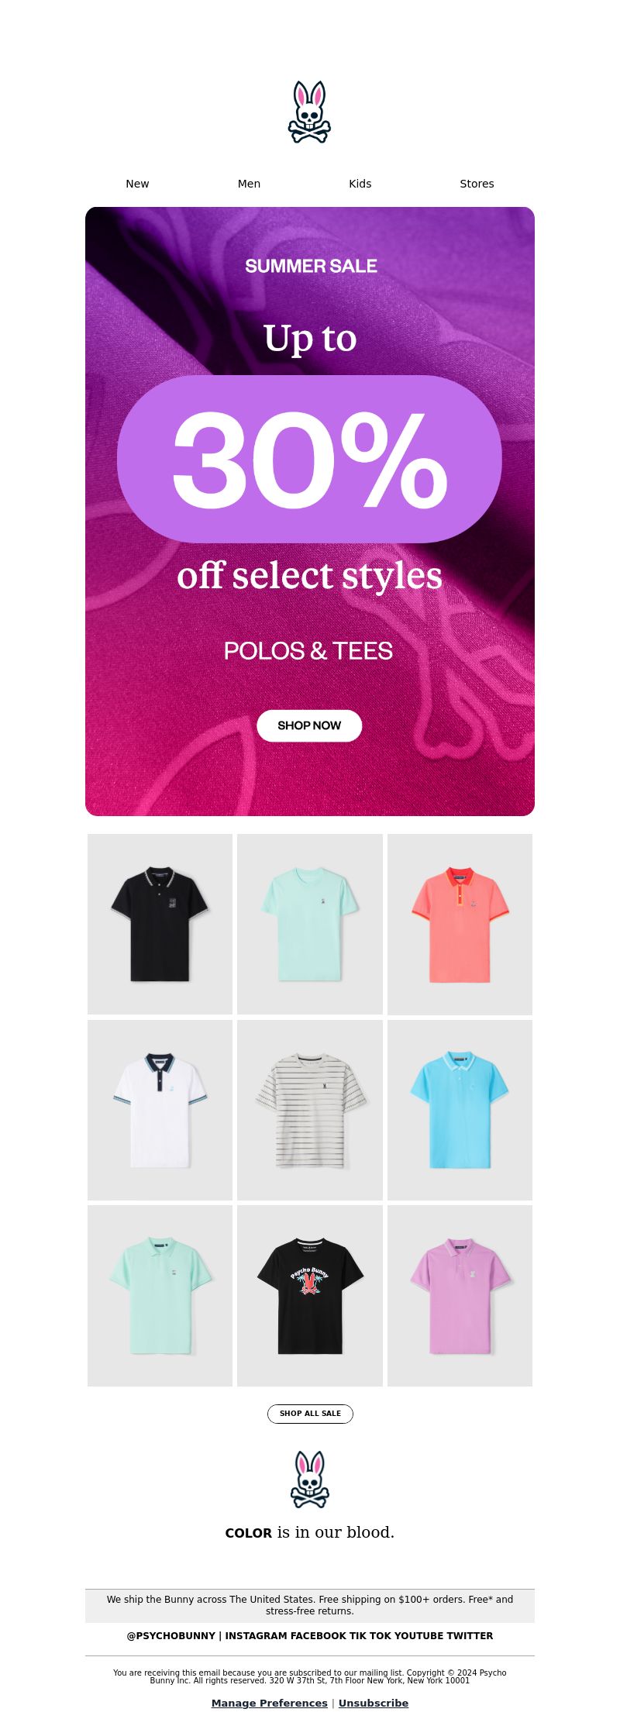Click the Unsubscribe link

[x=374, y=1703]
